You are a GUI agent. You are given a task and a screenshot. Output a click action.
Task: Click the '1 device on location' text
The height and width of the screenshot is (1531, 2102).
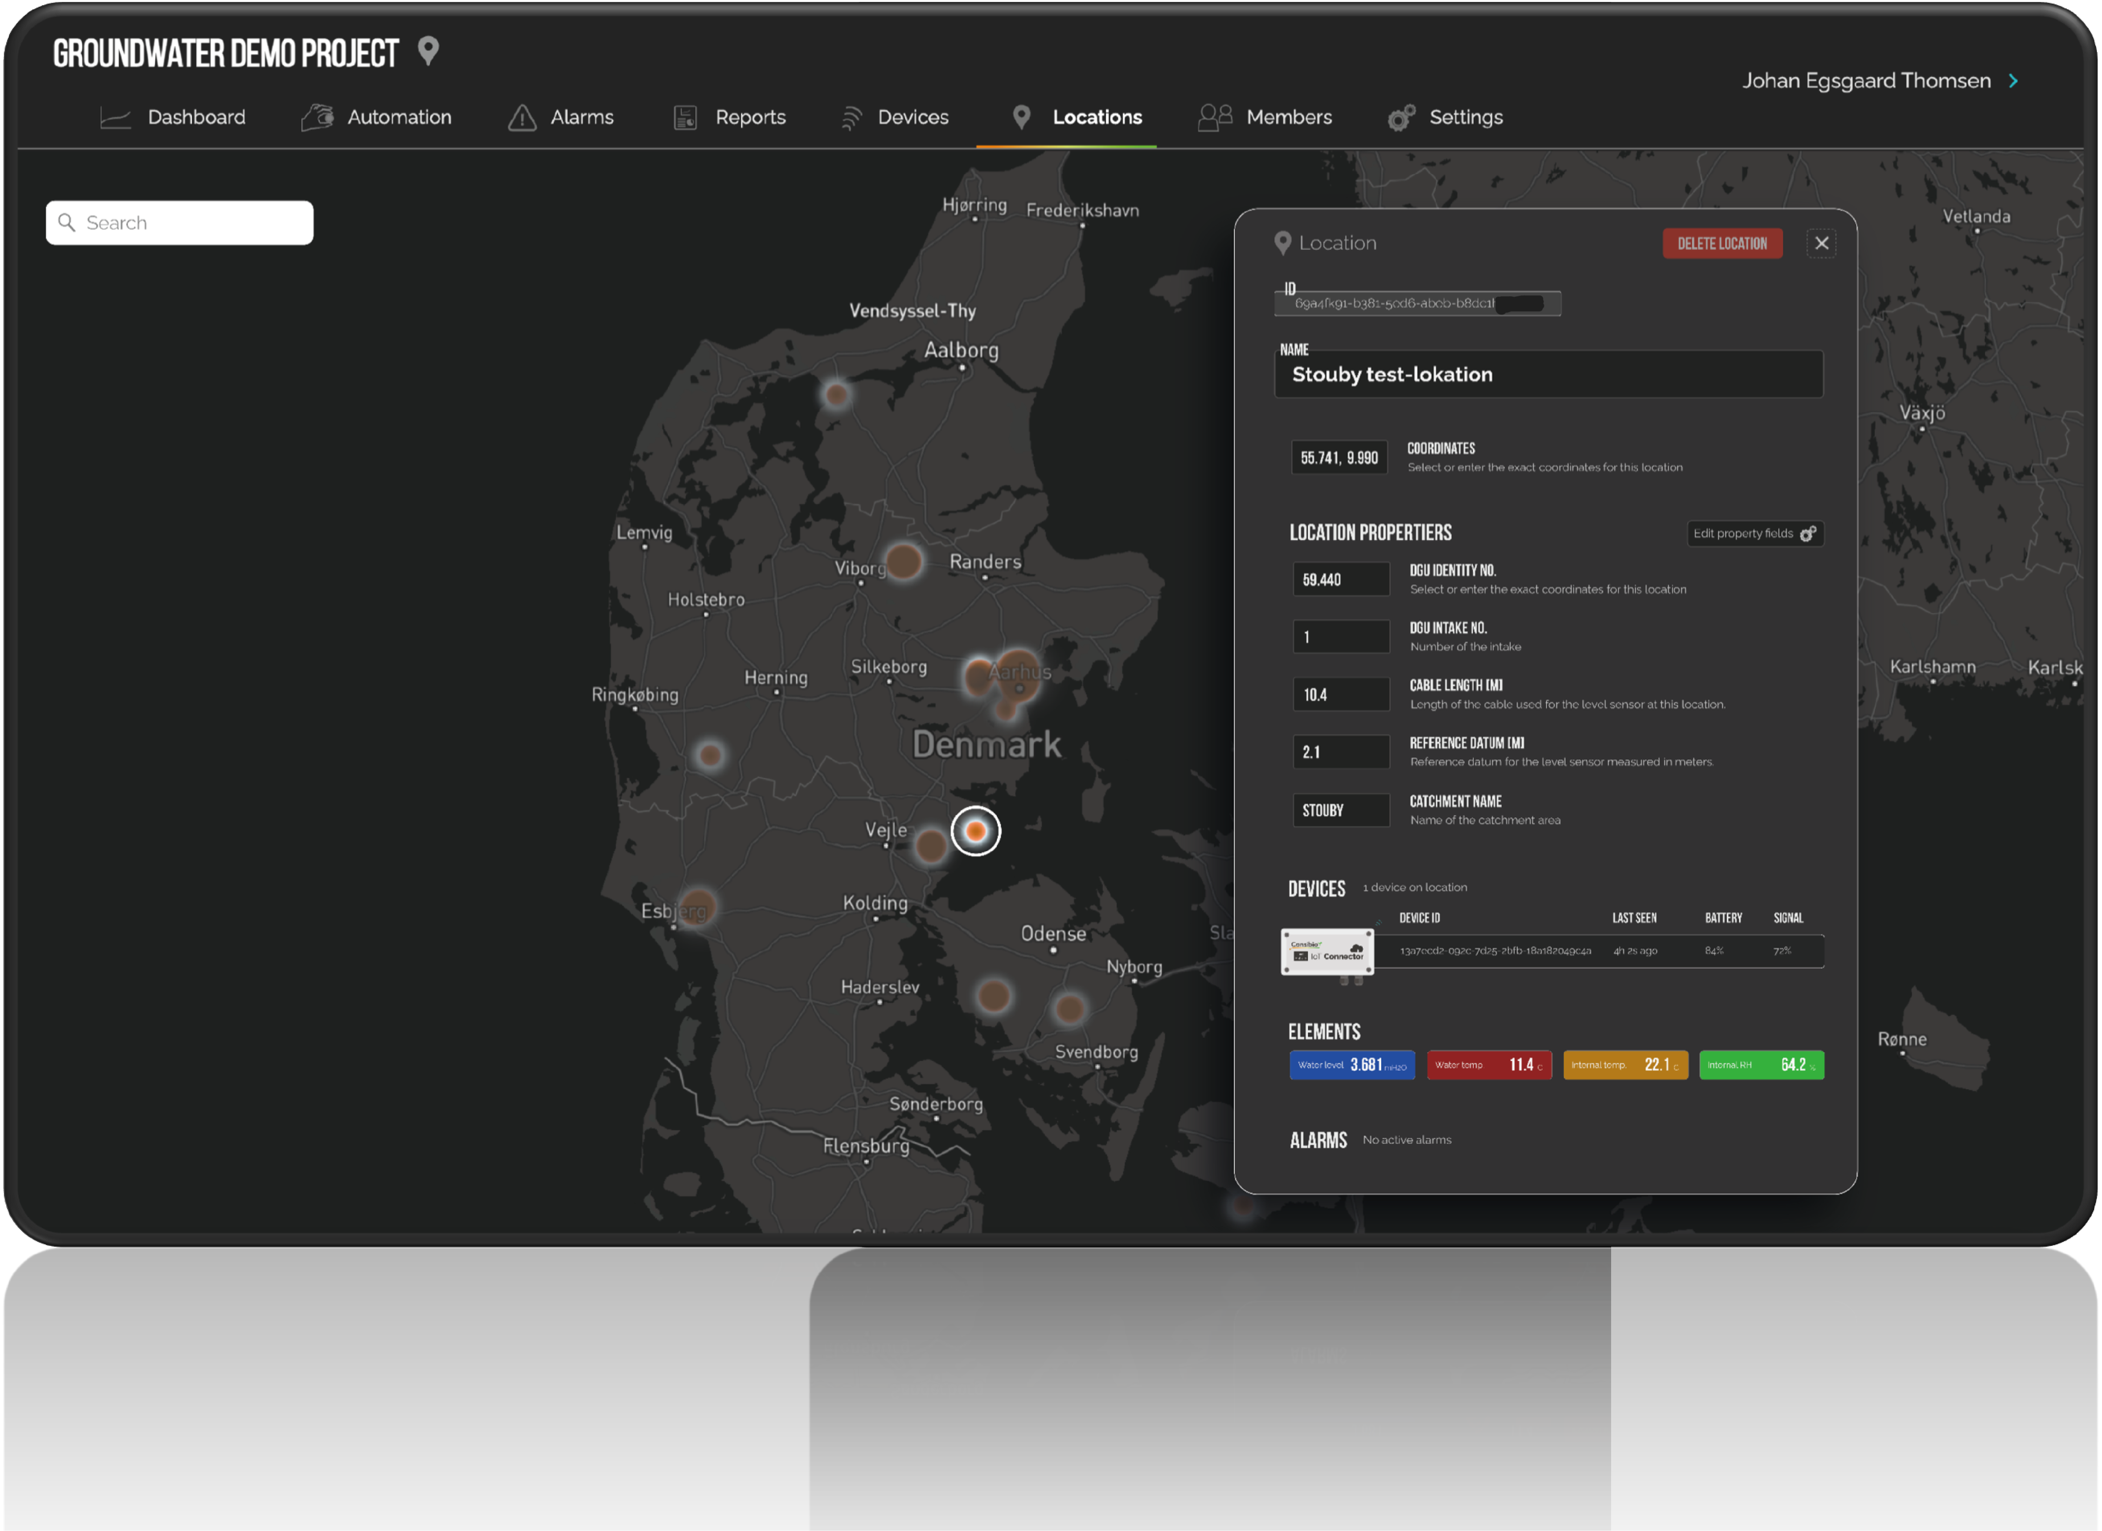(x=1415, y=888)
